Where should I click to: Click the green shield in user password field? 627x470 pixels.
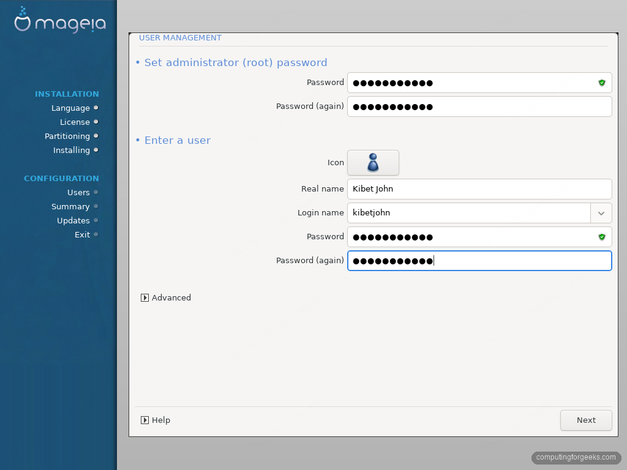(x=602, y=237)
